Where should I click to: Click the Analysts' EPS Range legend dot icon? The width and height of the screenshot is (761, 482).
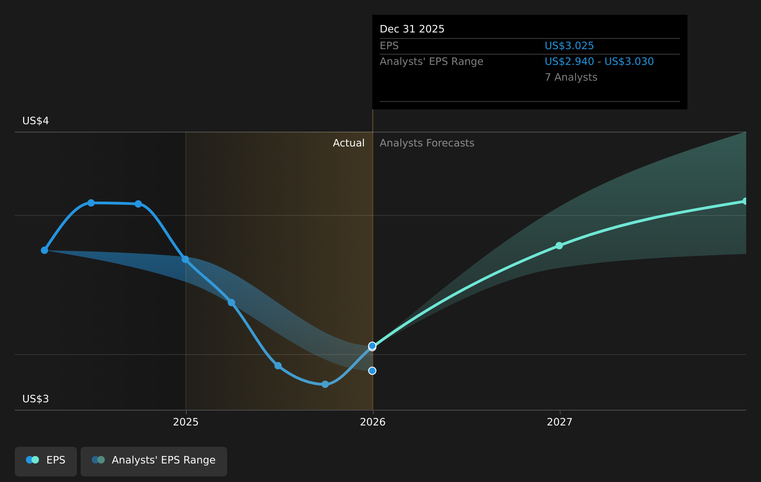tap(98, 460)
